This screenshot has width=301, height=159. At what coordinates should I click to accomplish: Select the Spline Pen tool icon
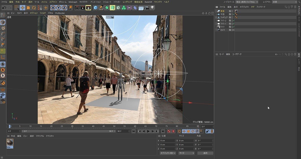tap(101, 8)
